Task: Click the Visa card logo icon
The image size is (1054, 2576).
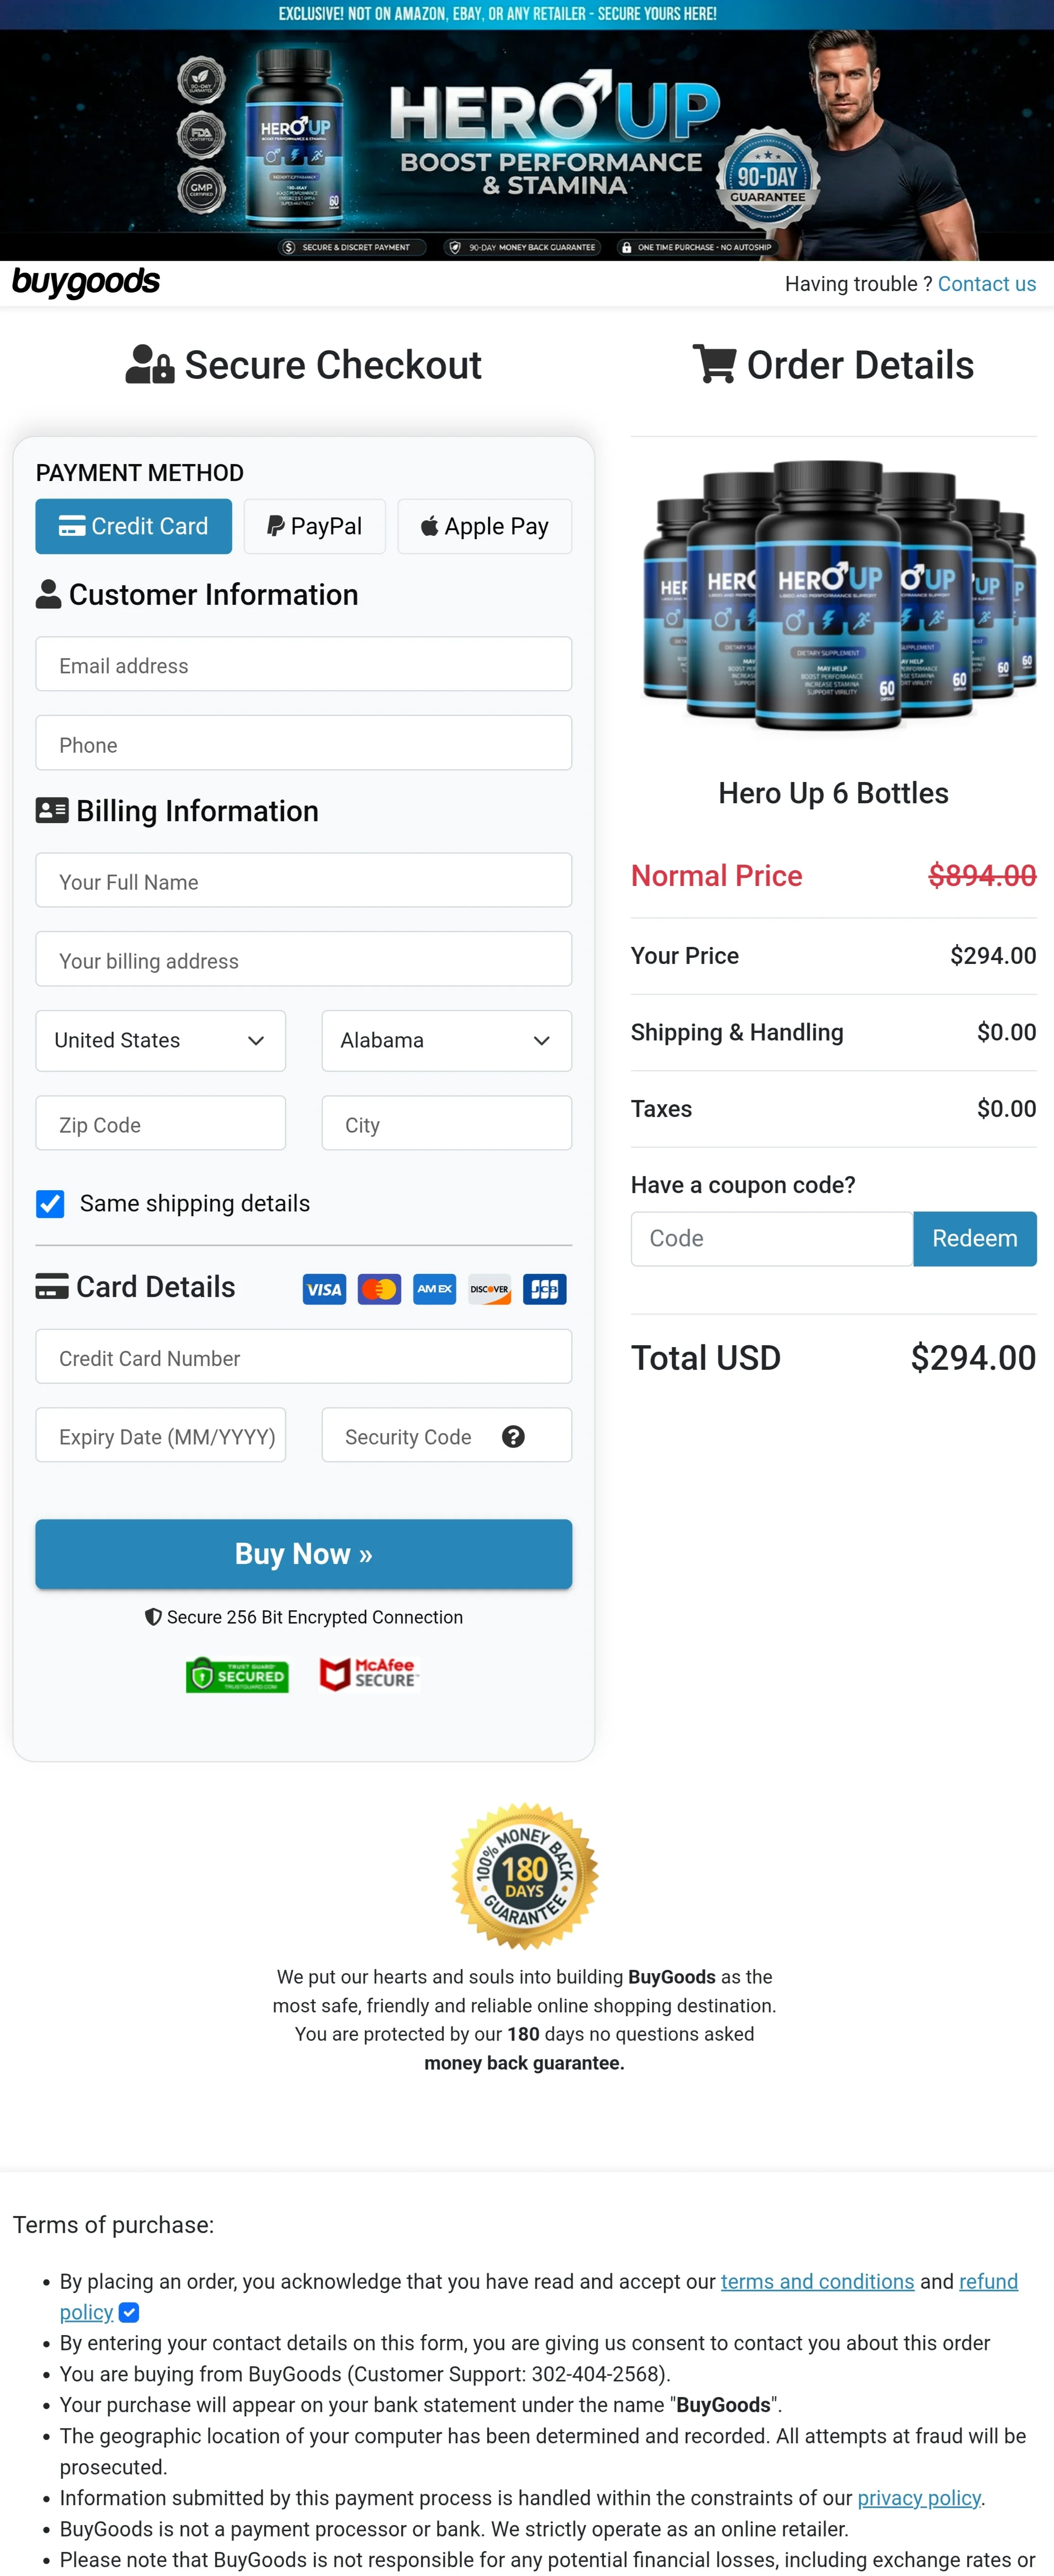Action: tap(324, 1289)
